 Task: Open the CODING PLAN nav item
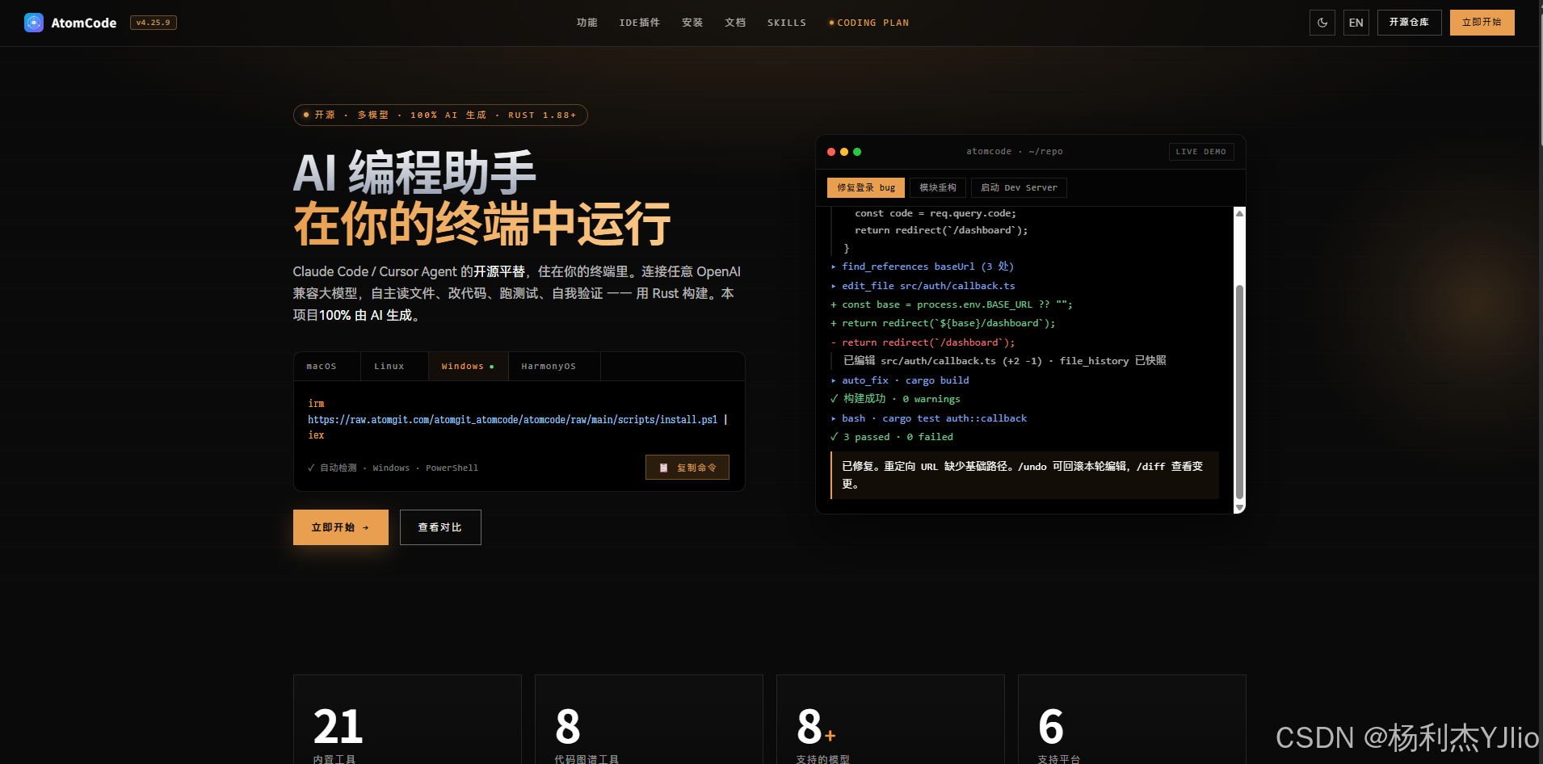tap(869, 23)
